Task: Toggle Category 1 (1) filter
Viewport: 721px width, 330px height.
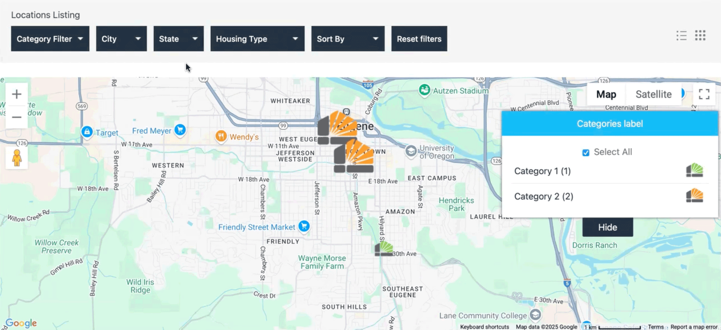Action: [x=542, y=171]
